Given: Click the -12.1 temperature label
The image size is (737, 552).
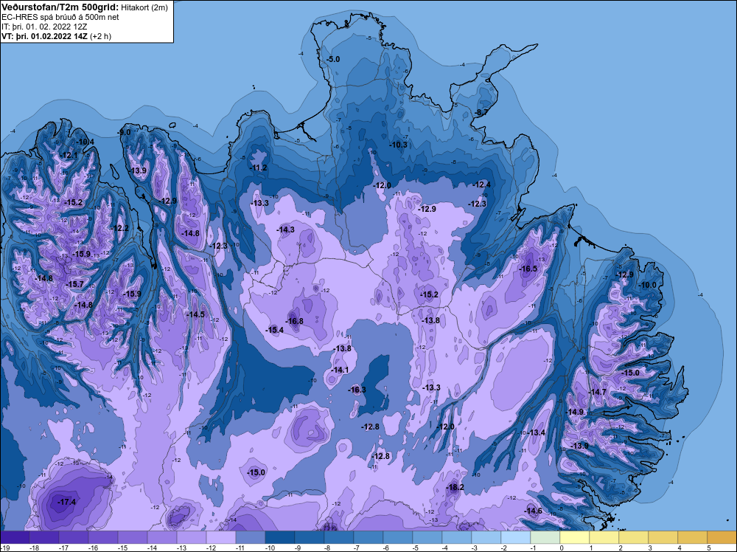Looking at the screenshot, I should click(x=69, y=155).
